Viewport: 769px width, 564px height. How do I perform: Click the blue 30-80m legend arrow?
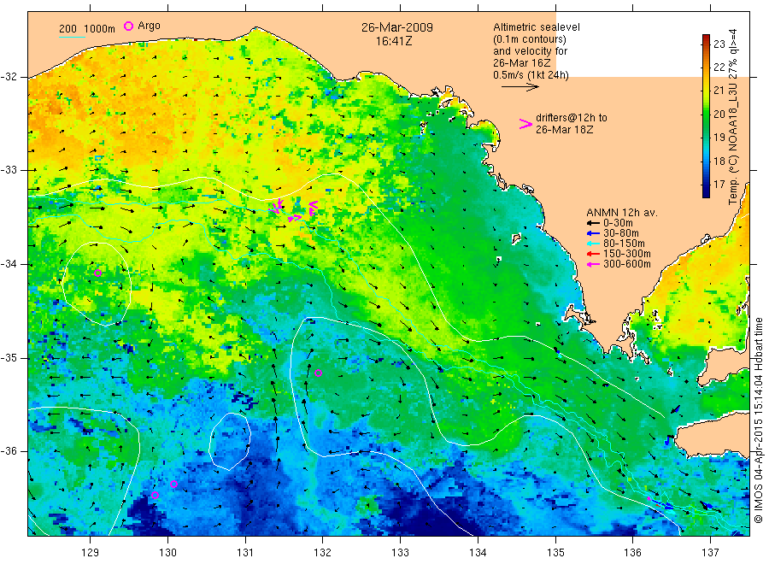(x=594, y=233)
